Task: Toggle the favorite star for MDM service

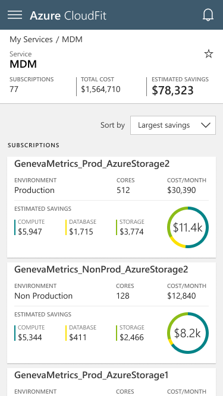Action: (x=209, y=54)
